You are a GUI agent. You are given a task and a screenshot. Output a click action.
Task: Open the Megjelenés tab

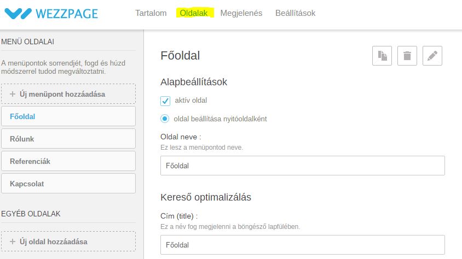241,13
